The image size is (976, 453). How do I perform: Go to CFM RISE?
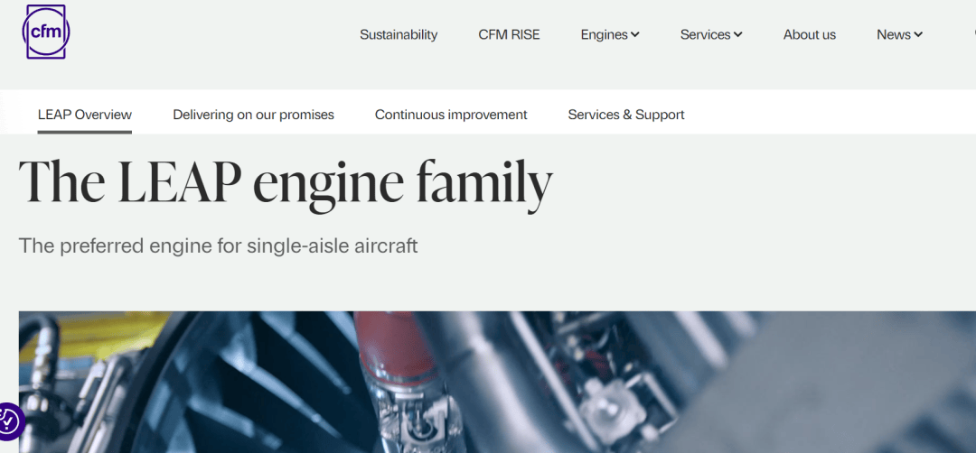[509, 35]
